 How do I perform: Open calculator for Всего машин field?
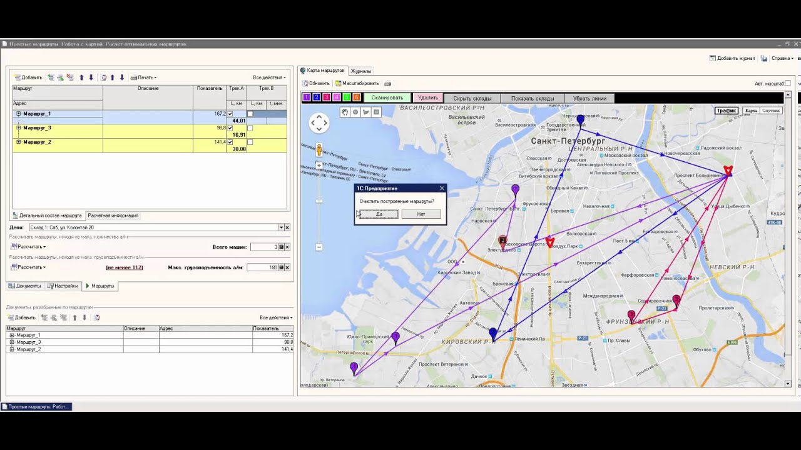click(281, 247)
